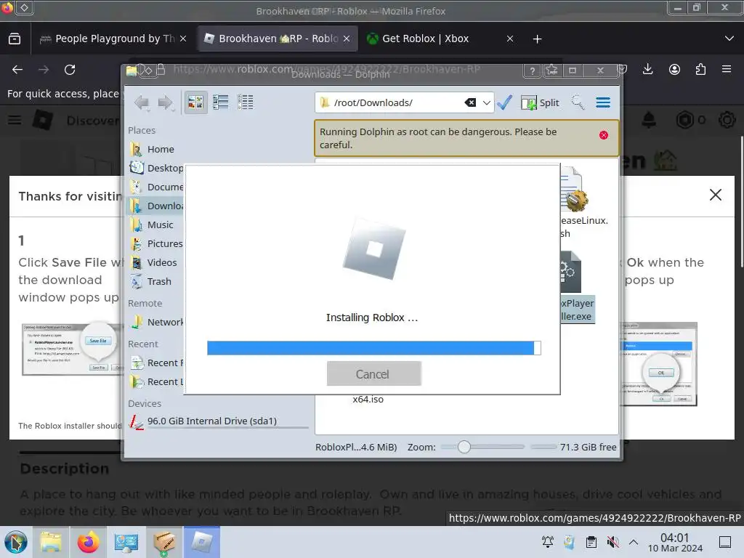Toggle Split view in Dolphin
Viewport: 744px width, 558px height.
click(540, 102)
